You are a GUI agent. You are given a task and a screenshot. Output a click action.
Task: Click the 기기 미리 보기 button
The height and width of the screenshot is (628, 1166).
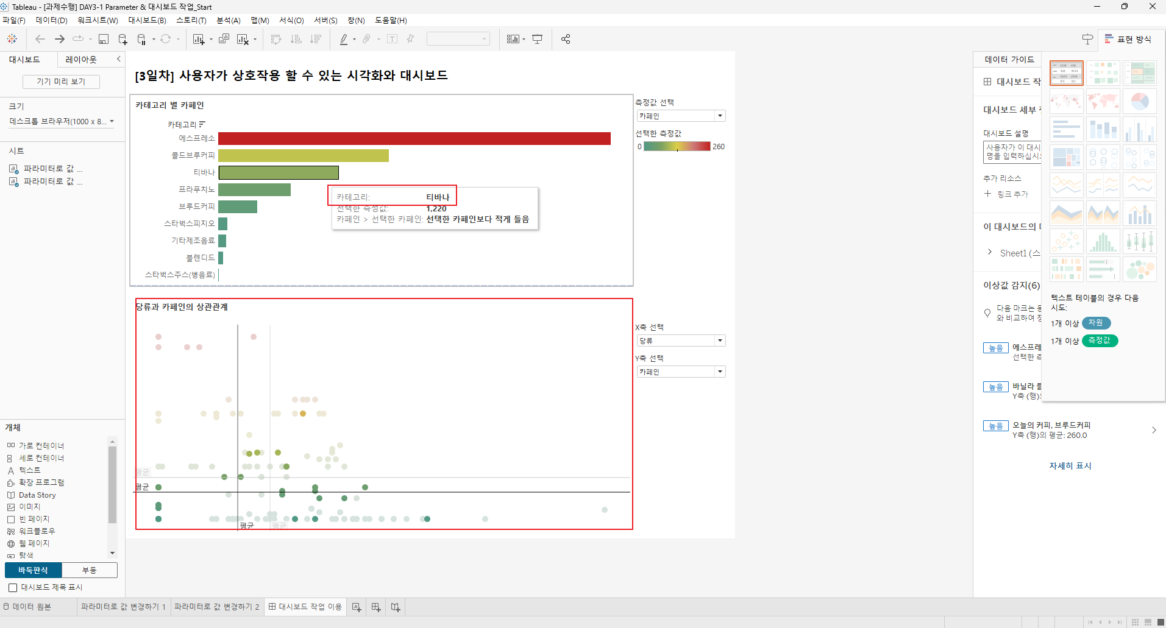pyautogui.click(x=61, y=81)
